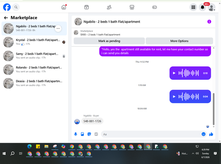The height and width of the screenshot is (164, 221).
Task: Click the chat scroll-up arrow
Action: point(213,48)
